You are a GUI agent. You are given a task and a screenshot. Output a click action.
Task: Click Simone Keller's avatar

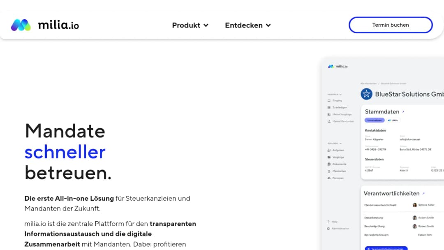[x=415, y=205]
